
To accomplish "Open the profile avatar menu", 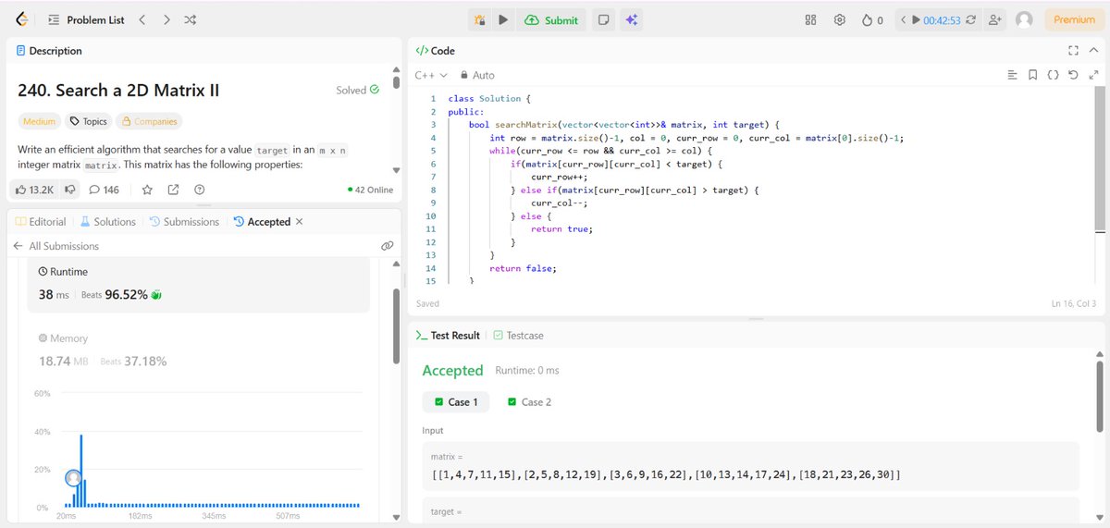I will (x=1024, y=19).
